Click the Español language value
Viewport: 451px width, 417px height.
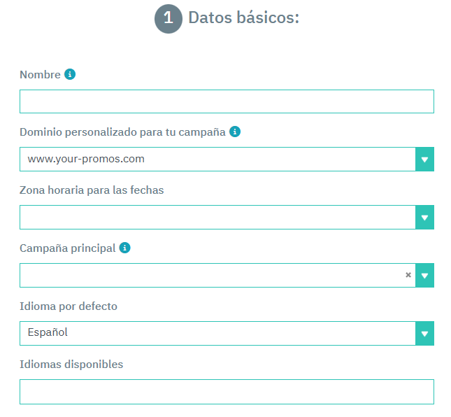(x=48, y=332)
